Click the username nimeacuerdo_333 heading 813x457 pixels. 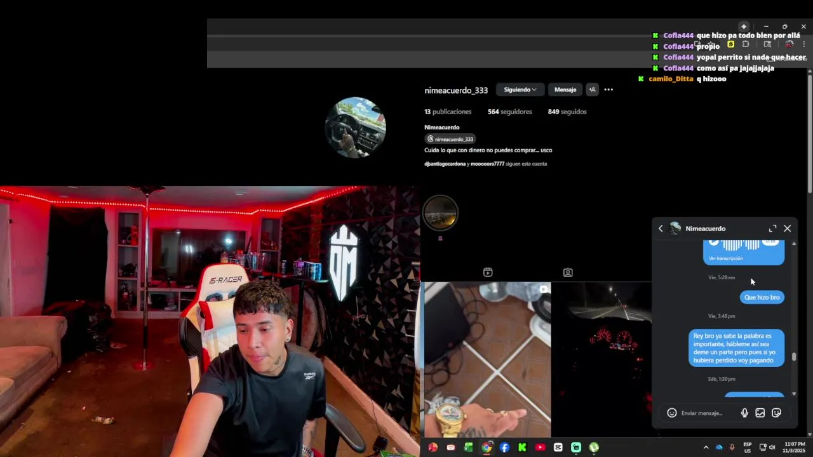[x=456, y=90]
